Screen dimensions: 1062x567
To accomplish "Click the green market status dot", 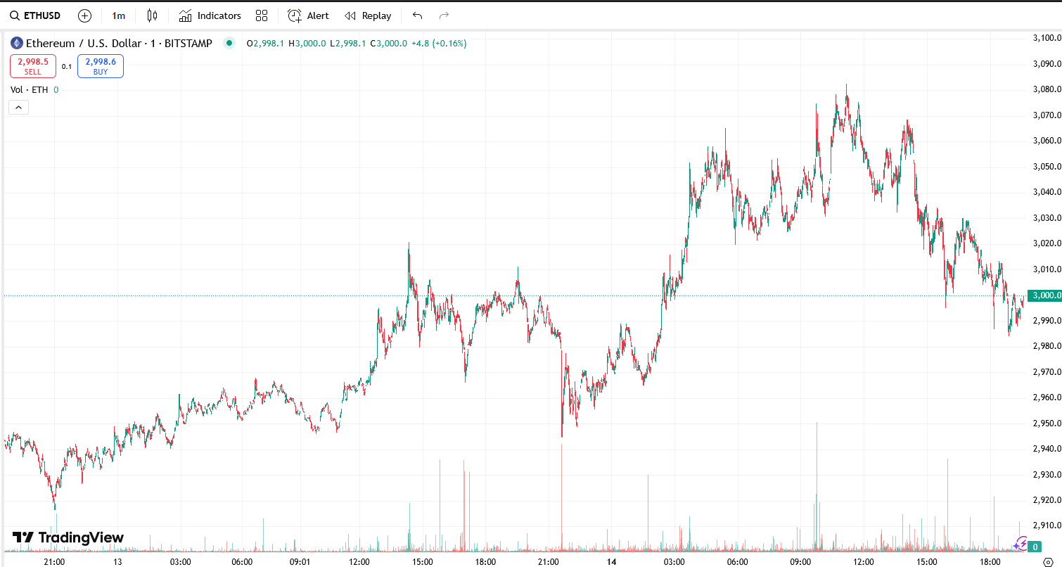I will click(229, 44).
